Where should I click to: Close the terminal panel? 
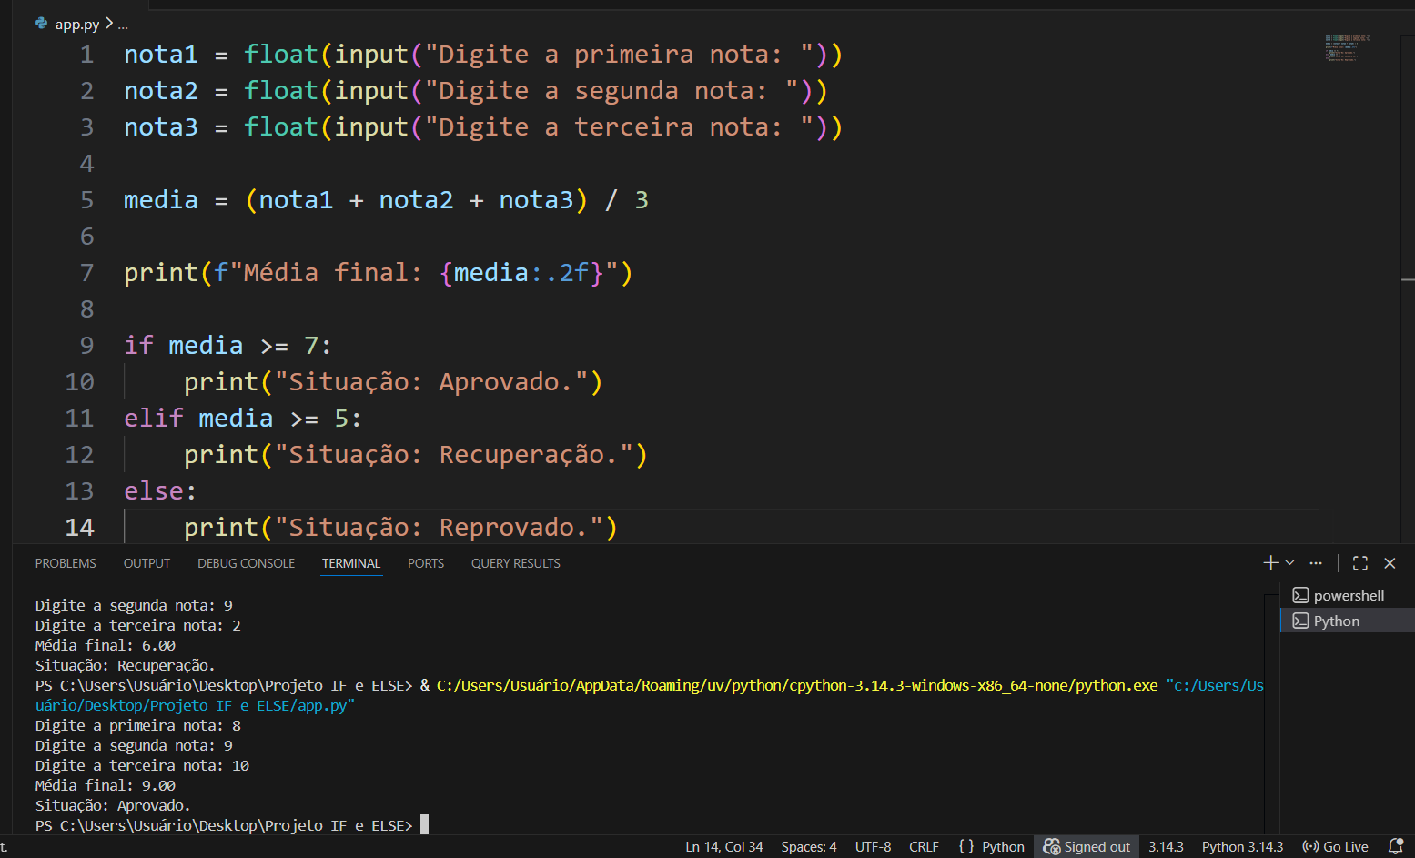[x=1390, y=563]
